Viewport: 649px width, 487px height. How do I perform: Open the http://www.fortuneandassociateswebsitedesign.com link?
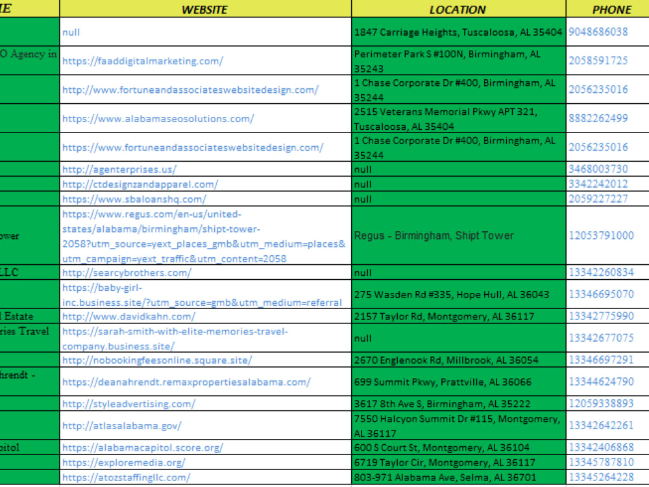point(190,90)
